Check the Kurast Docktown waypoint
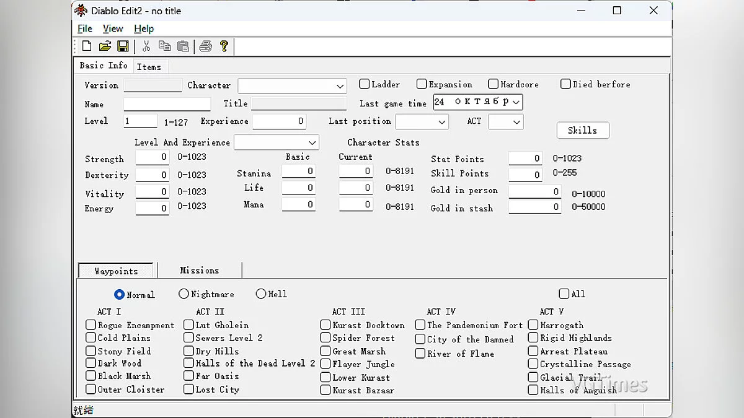The height and width of the screenshot is (418, 744). 325,324
